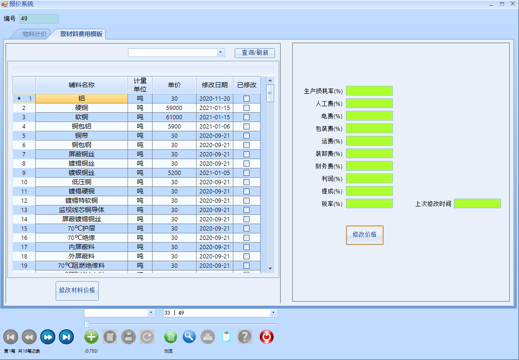Click the green add new record icon
Screen dimensions: 519x360
[92, 337]
